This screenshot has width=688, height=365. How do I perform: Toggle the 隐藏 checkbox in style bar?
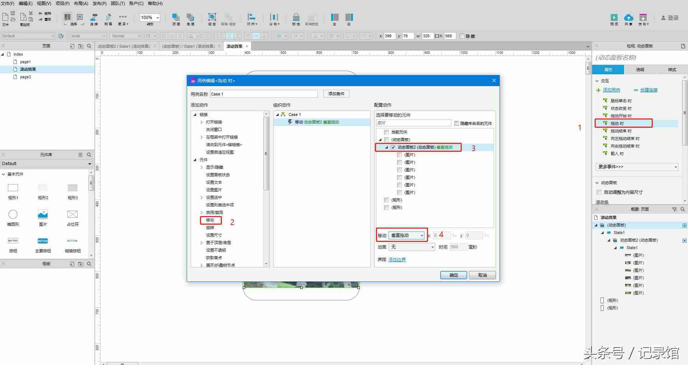pyautogui.click(x=462, y=36)
